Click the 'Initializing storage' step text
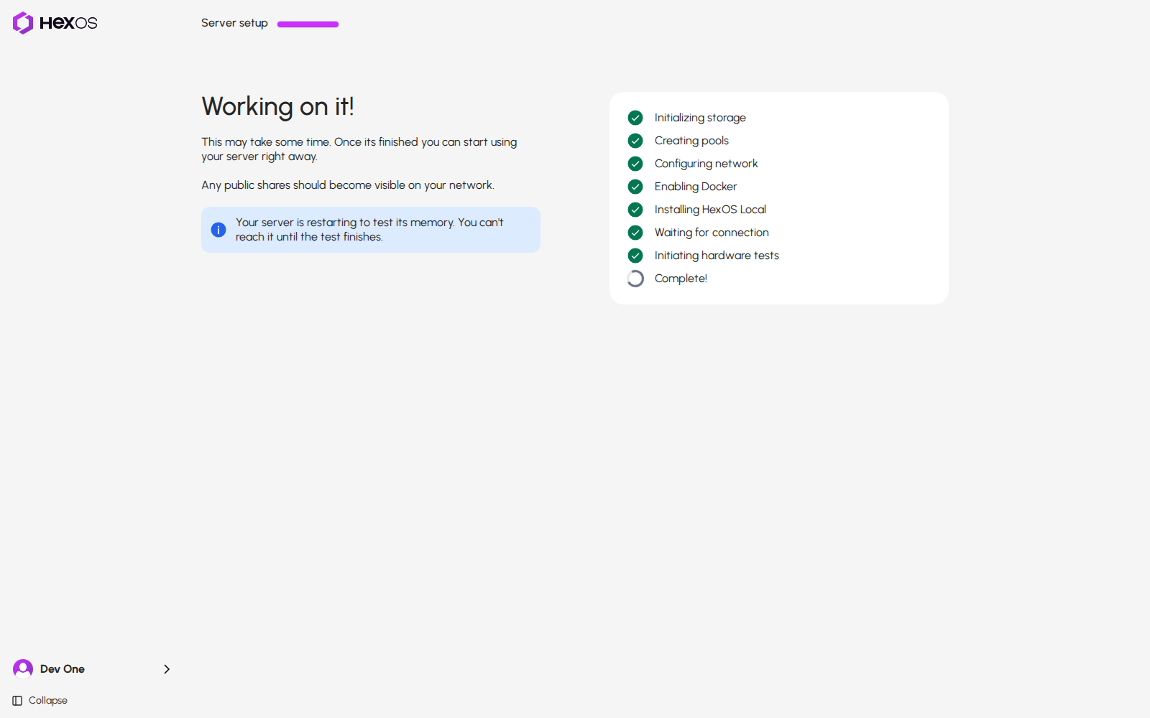The height and width of the screenshot is (718, 1150). 700,118
